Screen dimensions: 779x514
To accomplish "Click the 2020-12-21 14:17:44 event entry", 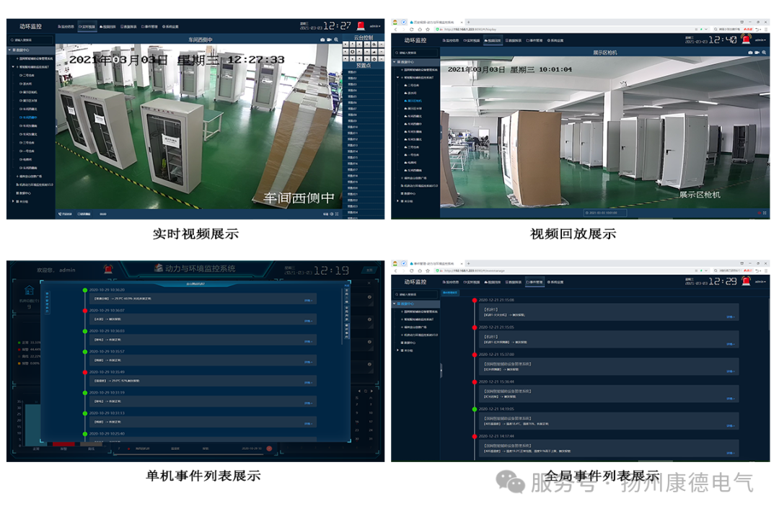I will (x=609, y=448).
